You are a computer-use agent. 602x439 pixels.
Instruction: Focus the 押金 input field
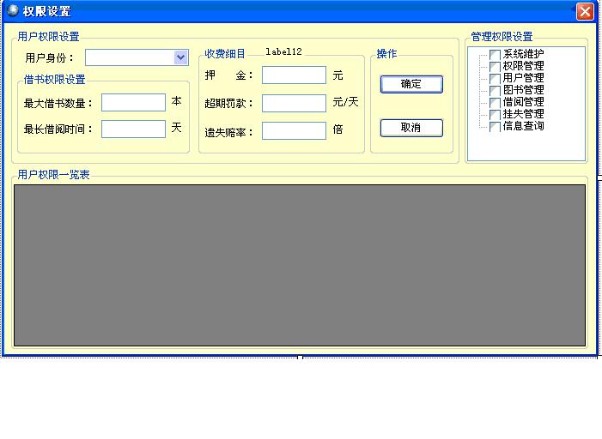coord(294,75)
